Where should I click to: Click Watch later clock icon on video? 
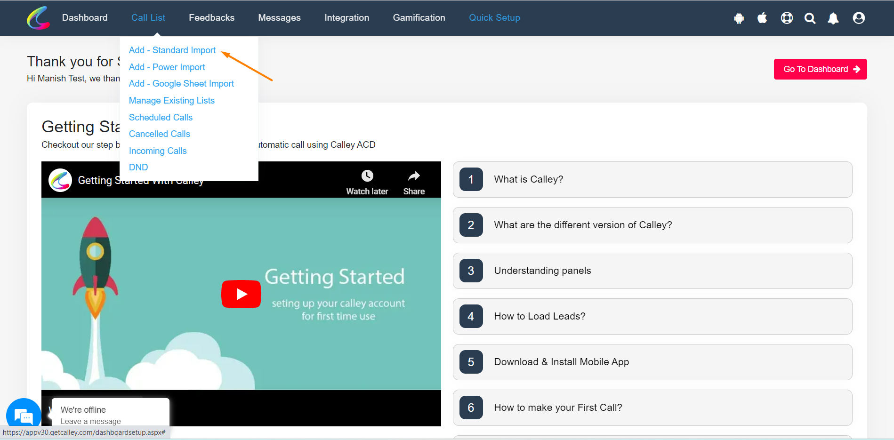click(x=367, y=176)
